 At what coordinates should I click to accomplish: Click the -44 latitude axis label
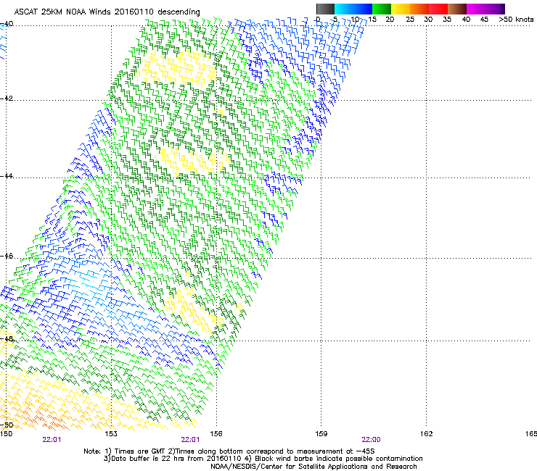7,175
